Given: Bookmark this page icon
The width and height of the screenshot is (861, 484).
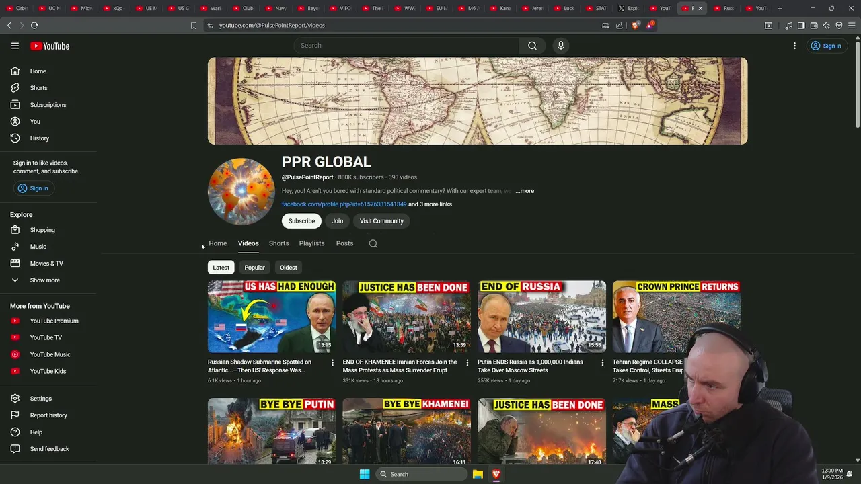Looking at the screenshot, I should pyautogui.click(x=194, y=25).
